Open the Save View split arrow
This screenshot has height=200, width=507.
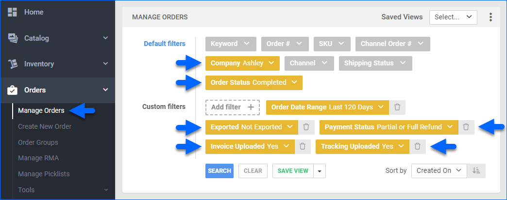tap(320, 171)
